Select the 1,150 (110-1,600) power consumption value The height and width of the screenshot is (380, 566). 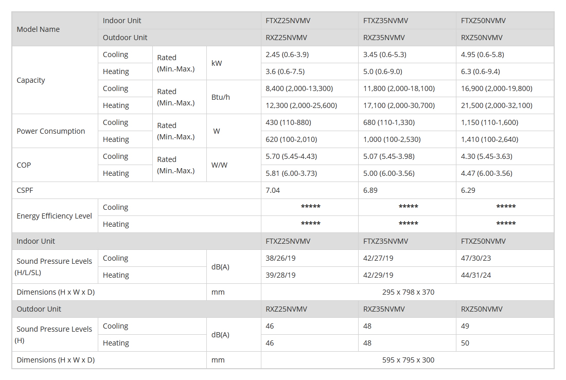489,122
